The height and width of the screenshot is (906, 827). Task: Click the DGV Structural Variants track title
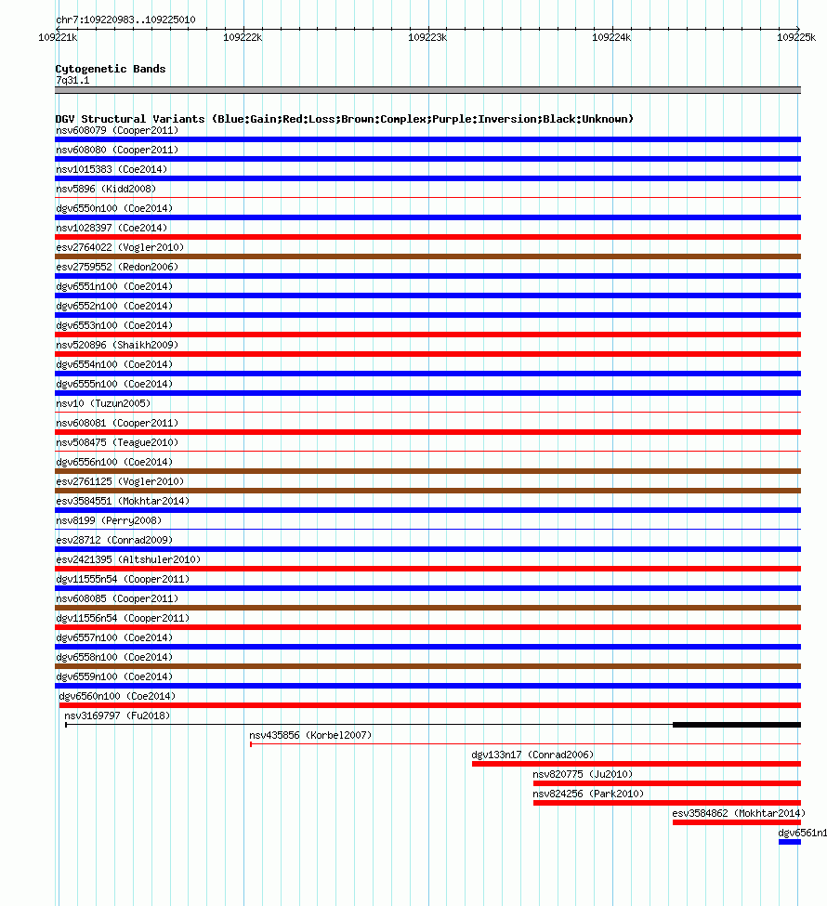click(x=345, y=119)
